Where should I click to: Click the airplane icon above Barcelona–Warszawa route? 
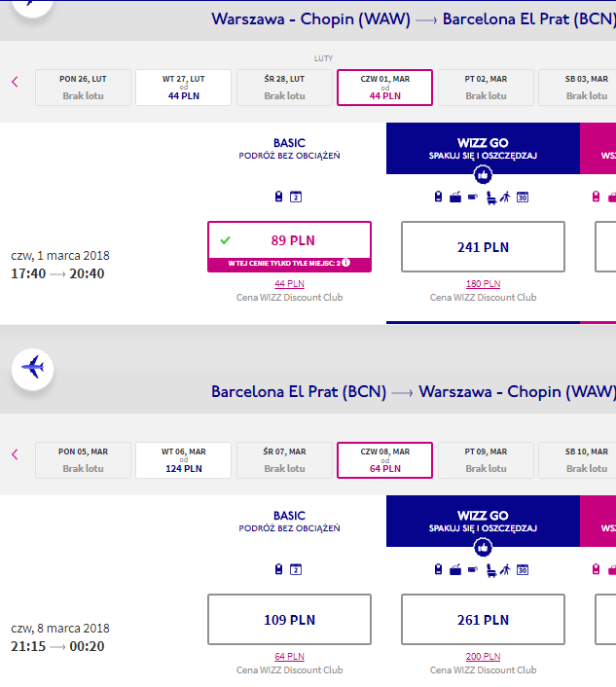(x=32, y=369)
